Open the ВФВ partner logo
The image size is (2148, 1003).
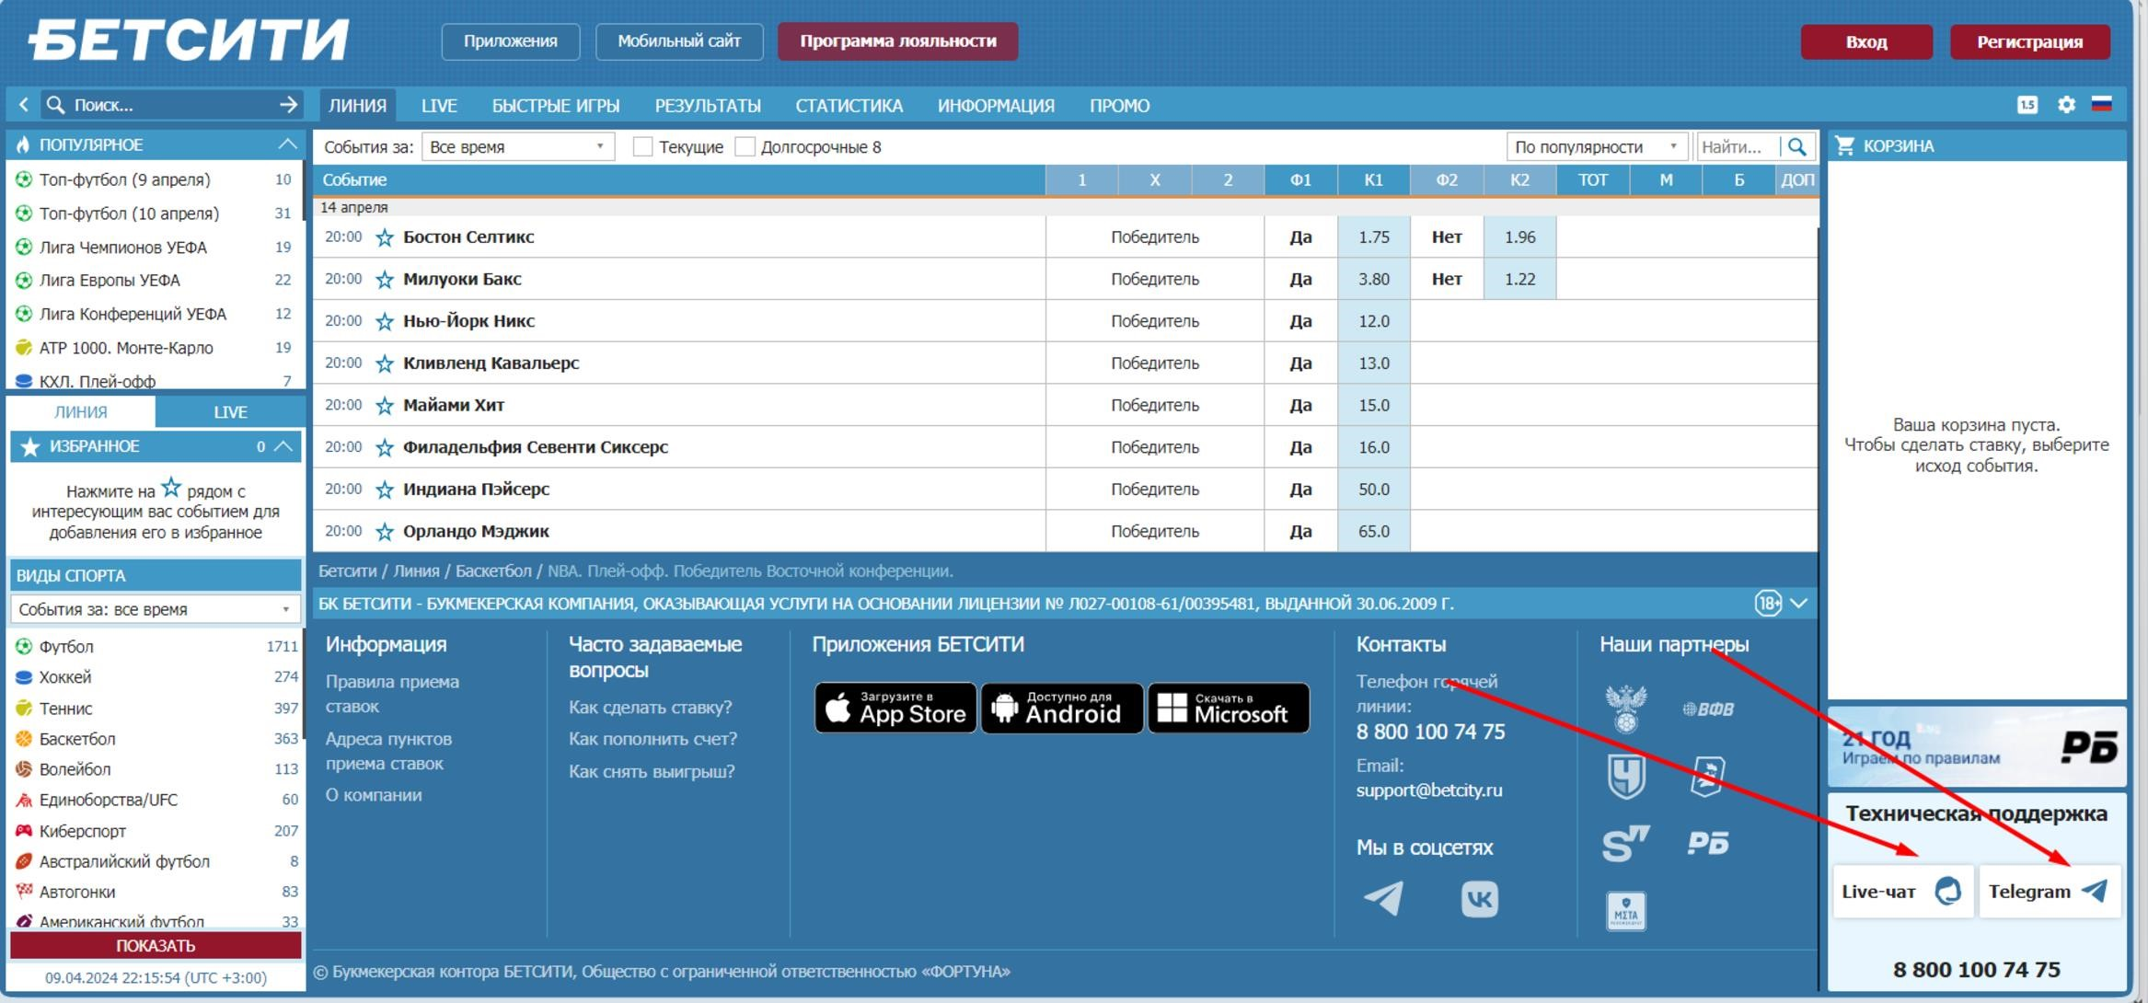click(1708, 709)
